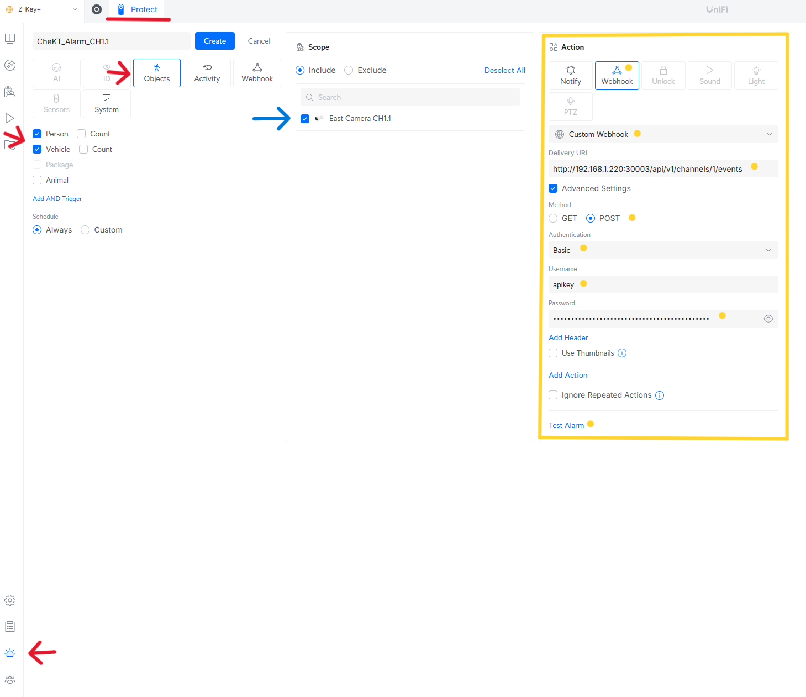
Task: Click the playback icon in left sidebar
Action: 10,118
